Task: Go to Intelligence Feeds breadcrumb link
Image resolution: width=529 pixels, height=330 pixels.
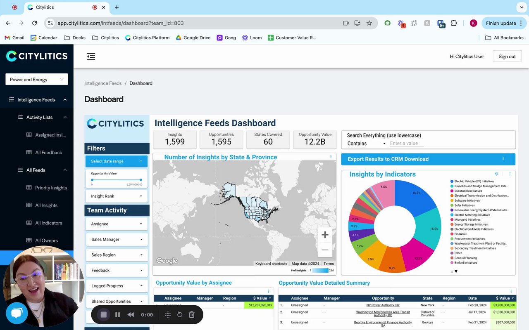Action: point(103,83)
